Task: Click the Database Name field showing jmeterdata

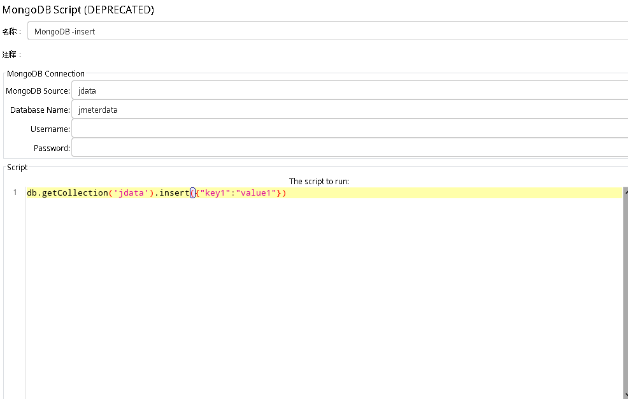Action: 255,109
